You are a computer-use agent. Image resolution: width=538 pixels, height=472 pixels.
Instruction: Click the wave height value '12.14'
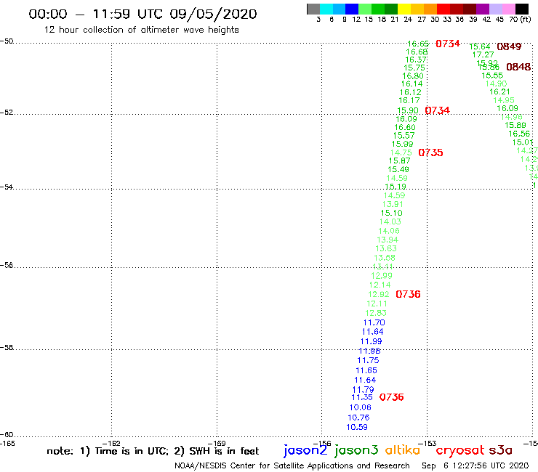point(380,285)
